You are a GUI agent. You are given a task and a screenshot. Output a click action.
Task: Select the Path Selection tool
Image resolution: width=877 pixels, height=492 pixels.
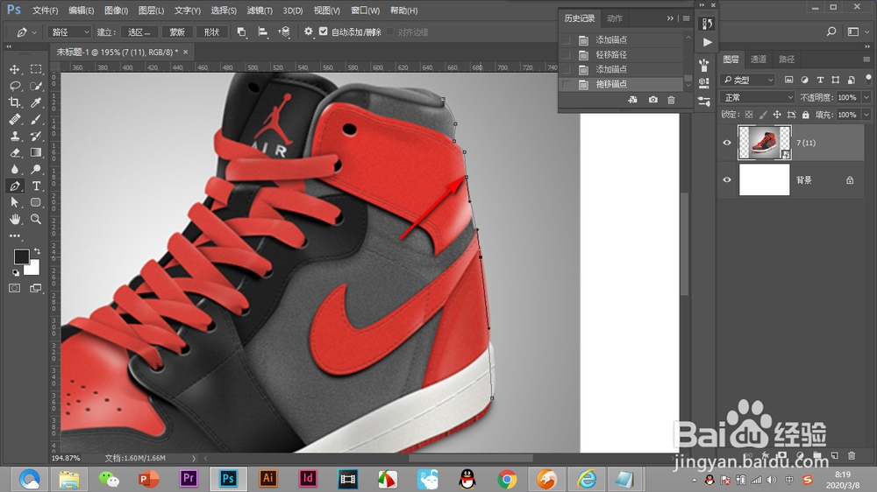[15, 202]
